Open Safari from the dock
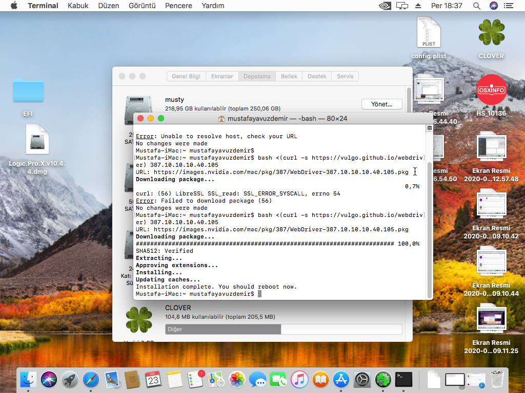 91,379
